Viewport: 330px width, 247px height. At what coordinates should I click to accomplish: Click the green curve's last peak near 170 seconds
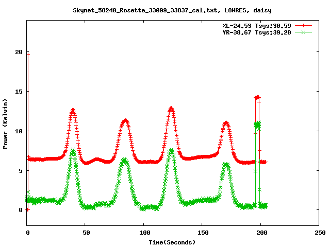[226, 165]
